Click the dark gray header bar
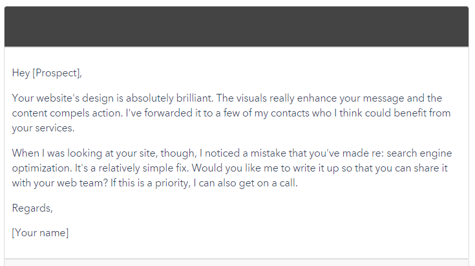Screen dimensions: 475x266 (x=237, y=27)
